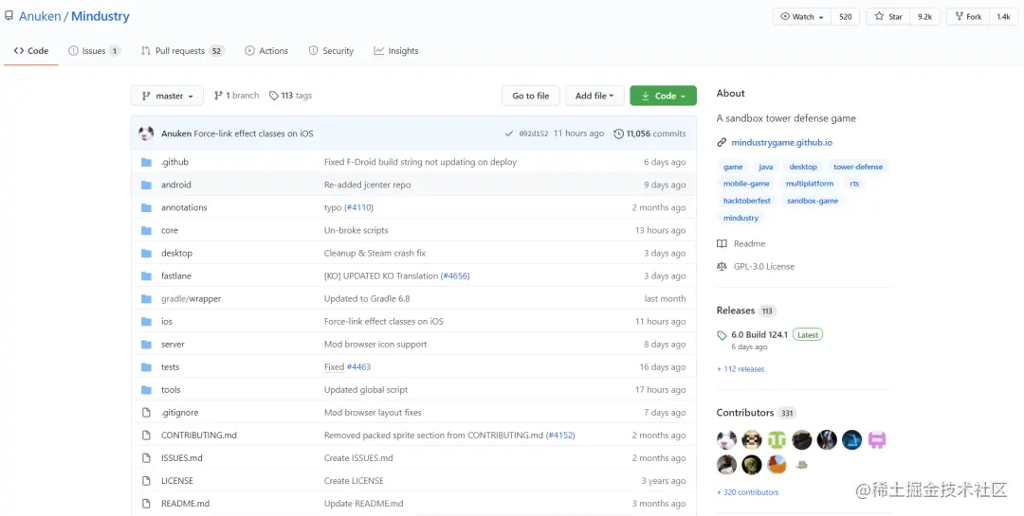Open the gradle/wrapper folder
The width and height of the screenshot is (1024, 516).
191,299
